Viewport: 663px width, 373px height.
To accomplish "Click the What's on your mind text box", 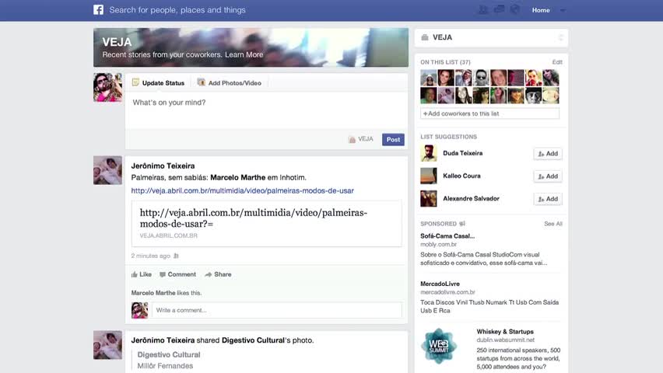I will pos(266,110).
